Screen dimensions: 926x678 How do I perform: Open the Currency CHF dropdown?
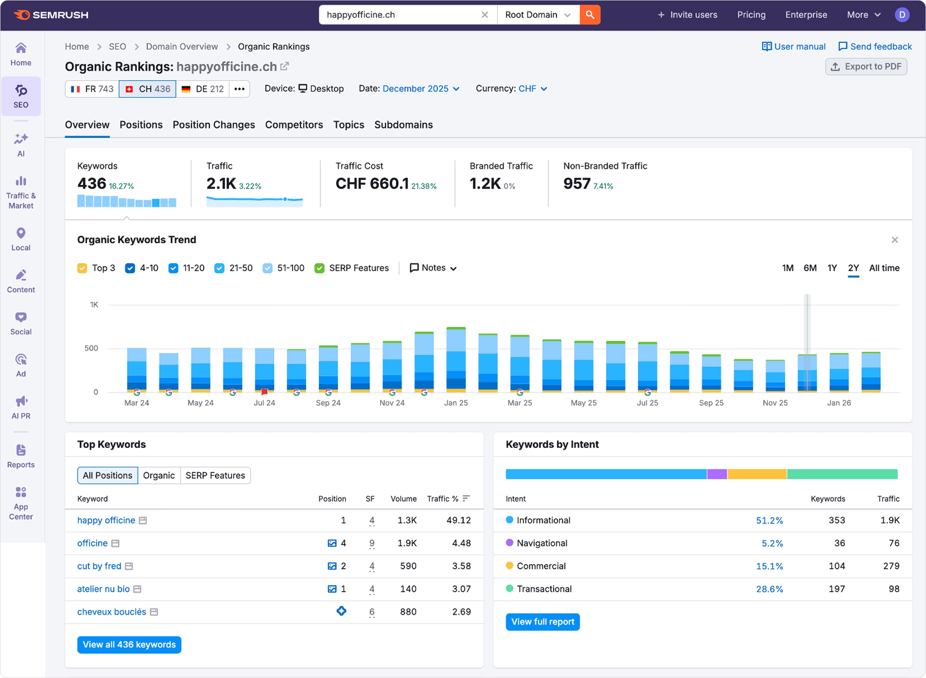point(533,89)
